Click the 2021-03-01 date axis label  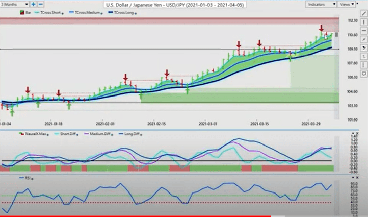(208, 124)
